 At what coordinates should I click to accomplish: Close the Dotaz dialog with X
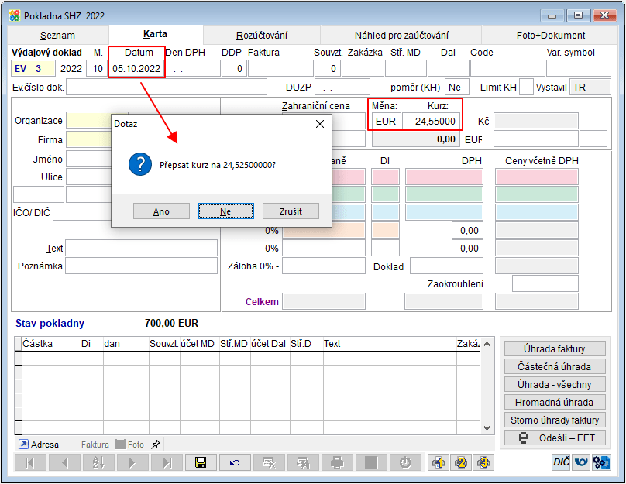coord(320,124)
